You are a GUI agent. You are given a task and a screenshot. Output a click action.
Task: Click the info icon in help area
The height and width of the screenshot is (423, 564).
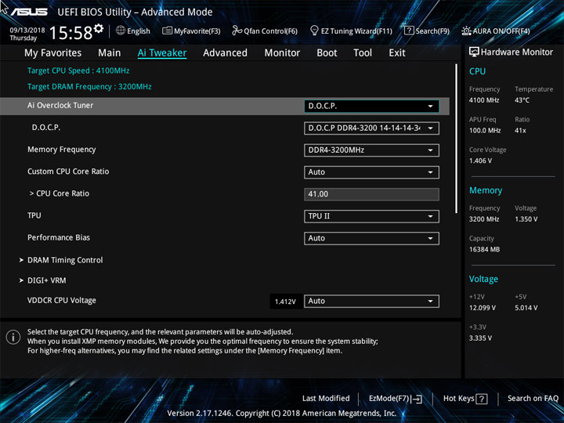(x=13, y=338)
